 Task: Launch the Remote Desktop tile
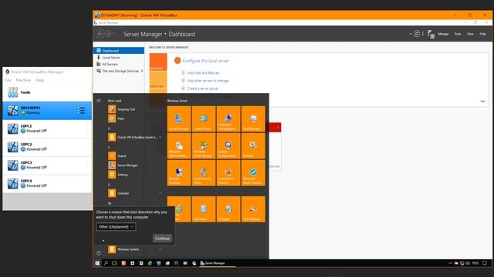[179, 172]
